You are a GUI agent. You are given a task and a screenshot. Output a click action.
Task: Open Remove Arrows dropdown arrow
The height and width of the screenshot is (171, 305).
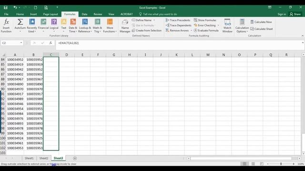pyautogui.click(x=191, y=30)
